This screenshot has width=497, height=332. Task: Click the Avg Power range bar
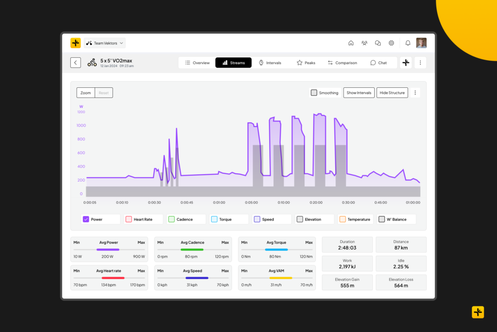pyautogui.click(x=108, y=249)
